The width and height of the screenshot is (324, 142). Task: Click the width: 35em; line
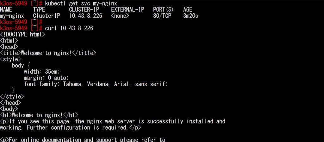pos(42,72)
